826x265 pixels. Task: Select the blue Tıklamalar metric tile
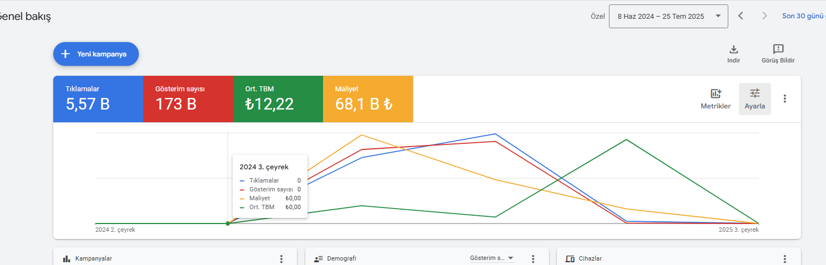point(98,99)
